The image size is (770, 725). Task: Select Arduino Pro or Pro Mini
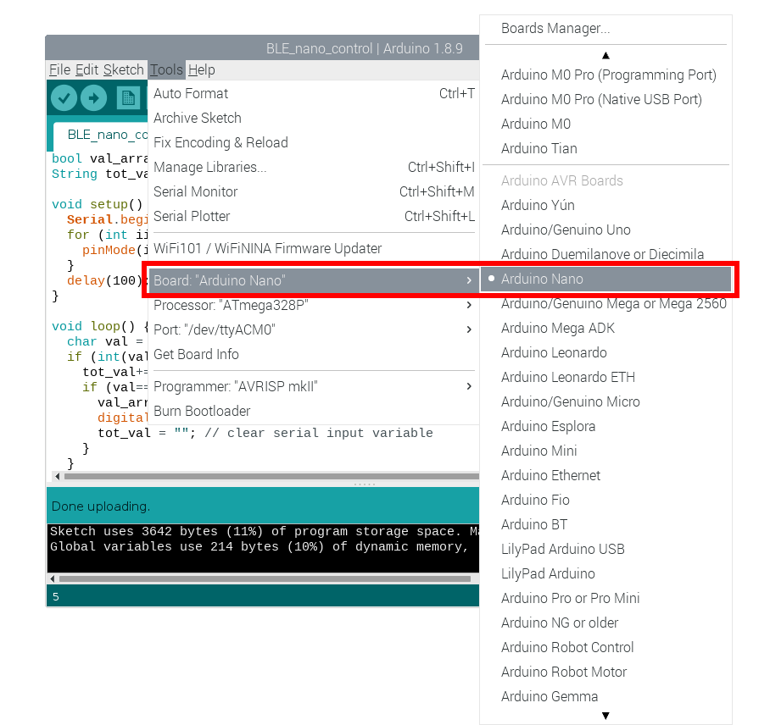(x=605, y=598)
